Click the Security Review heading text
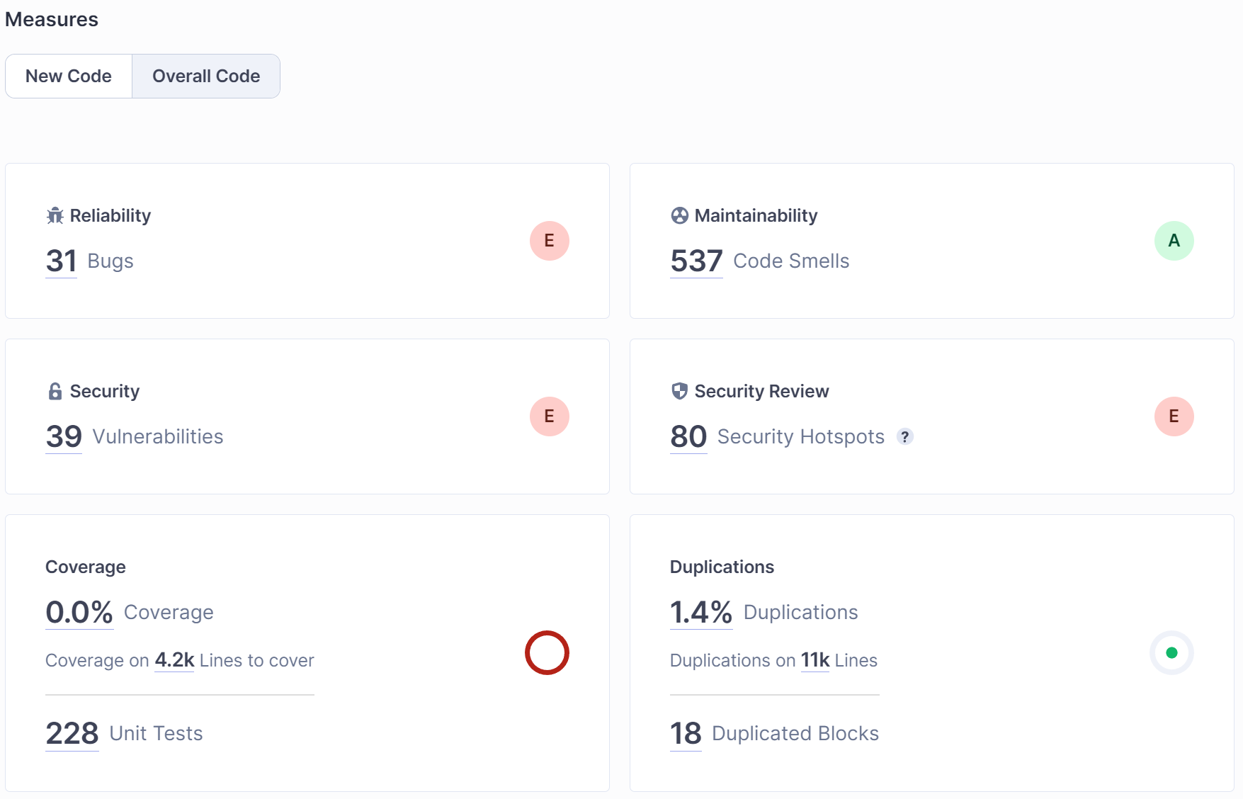Image resolution: width=1243 pixels, height=799 pixels. pos(761,391)
